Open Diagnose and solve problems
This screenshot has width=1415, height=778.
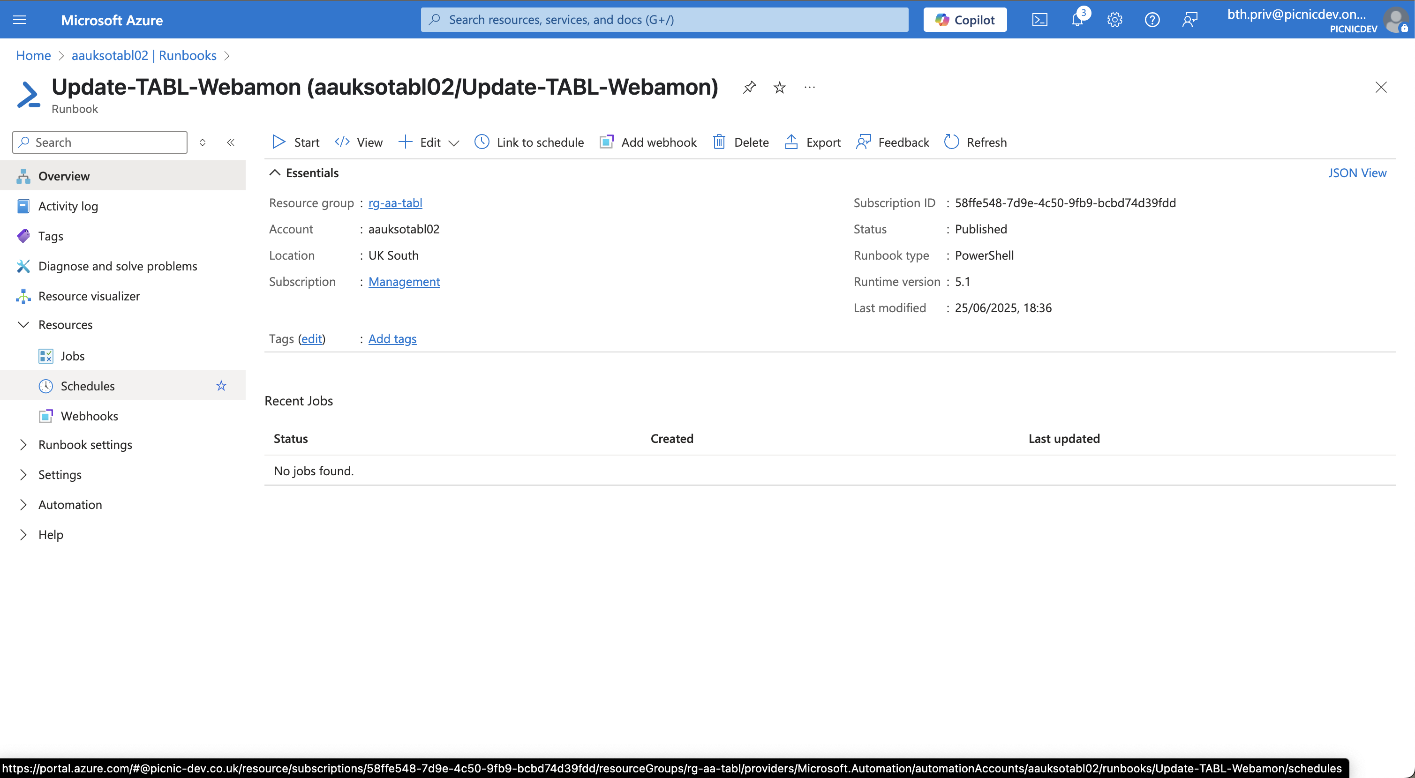click(x=123, y=266)
